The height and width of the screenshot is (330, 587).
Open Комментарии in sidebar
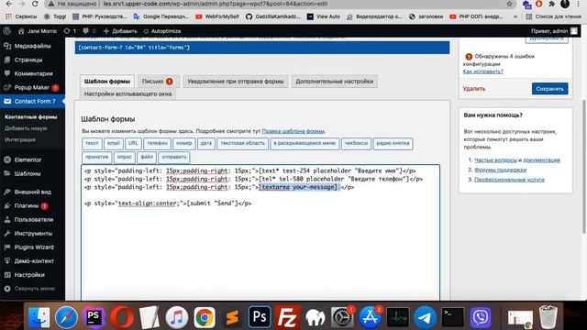point(32,73)
